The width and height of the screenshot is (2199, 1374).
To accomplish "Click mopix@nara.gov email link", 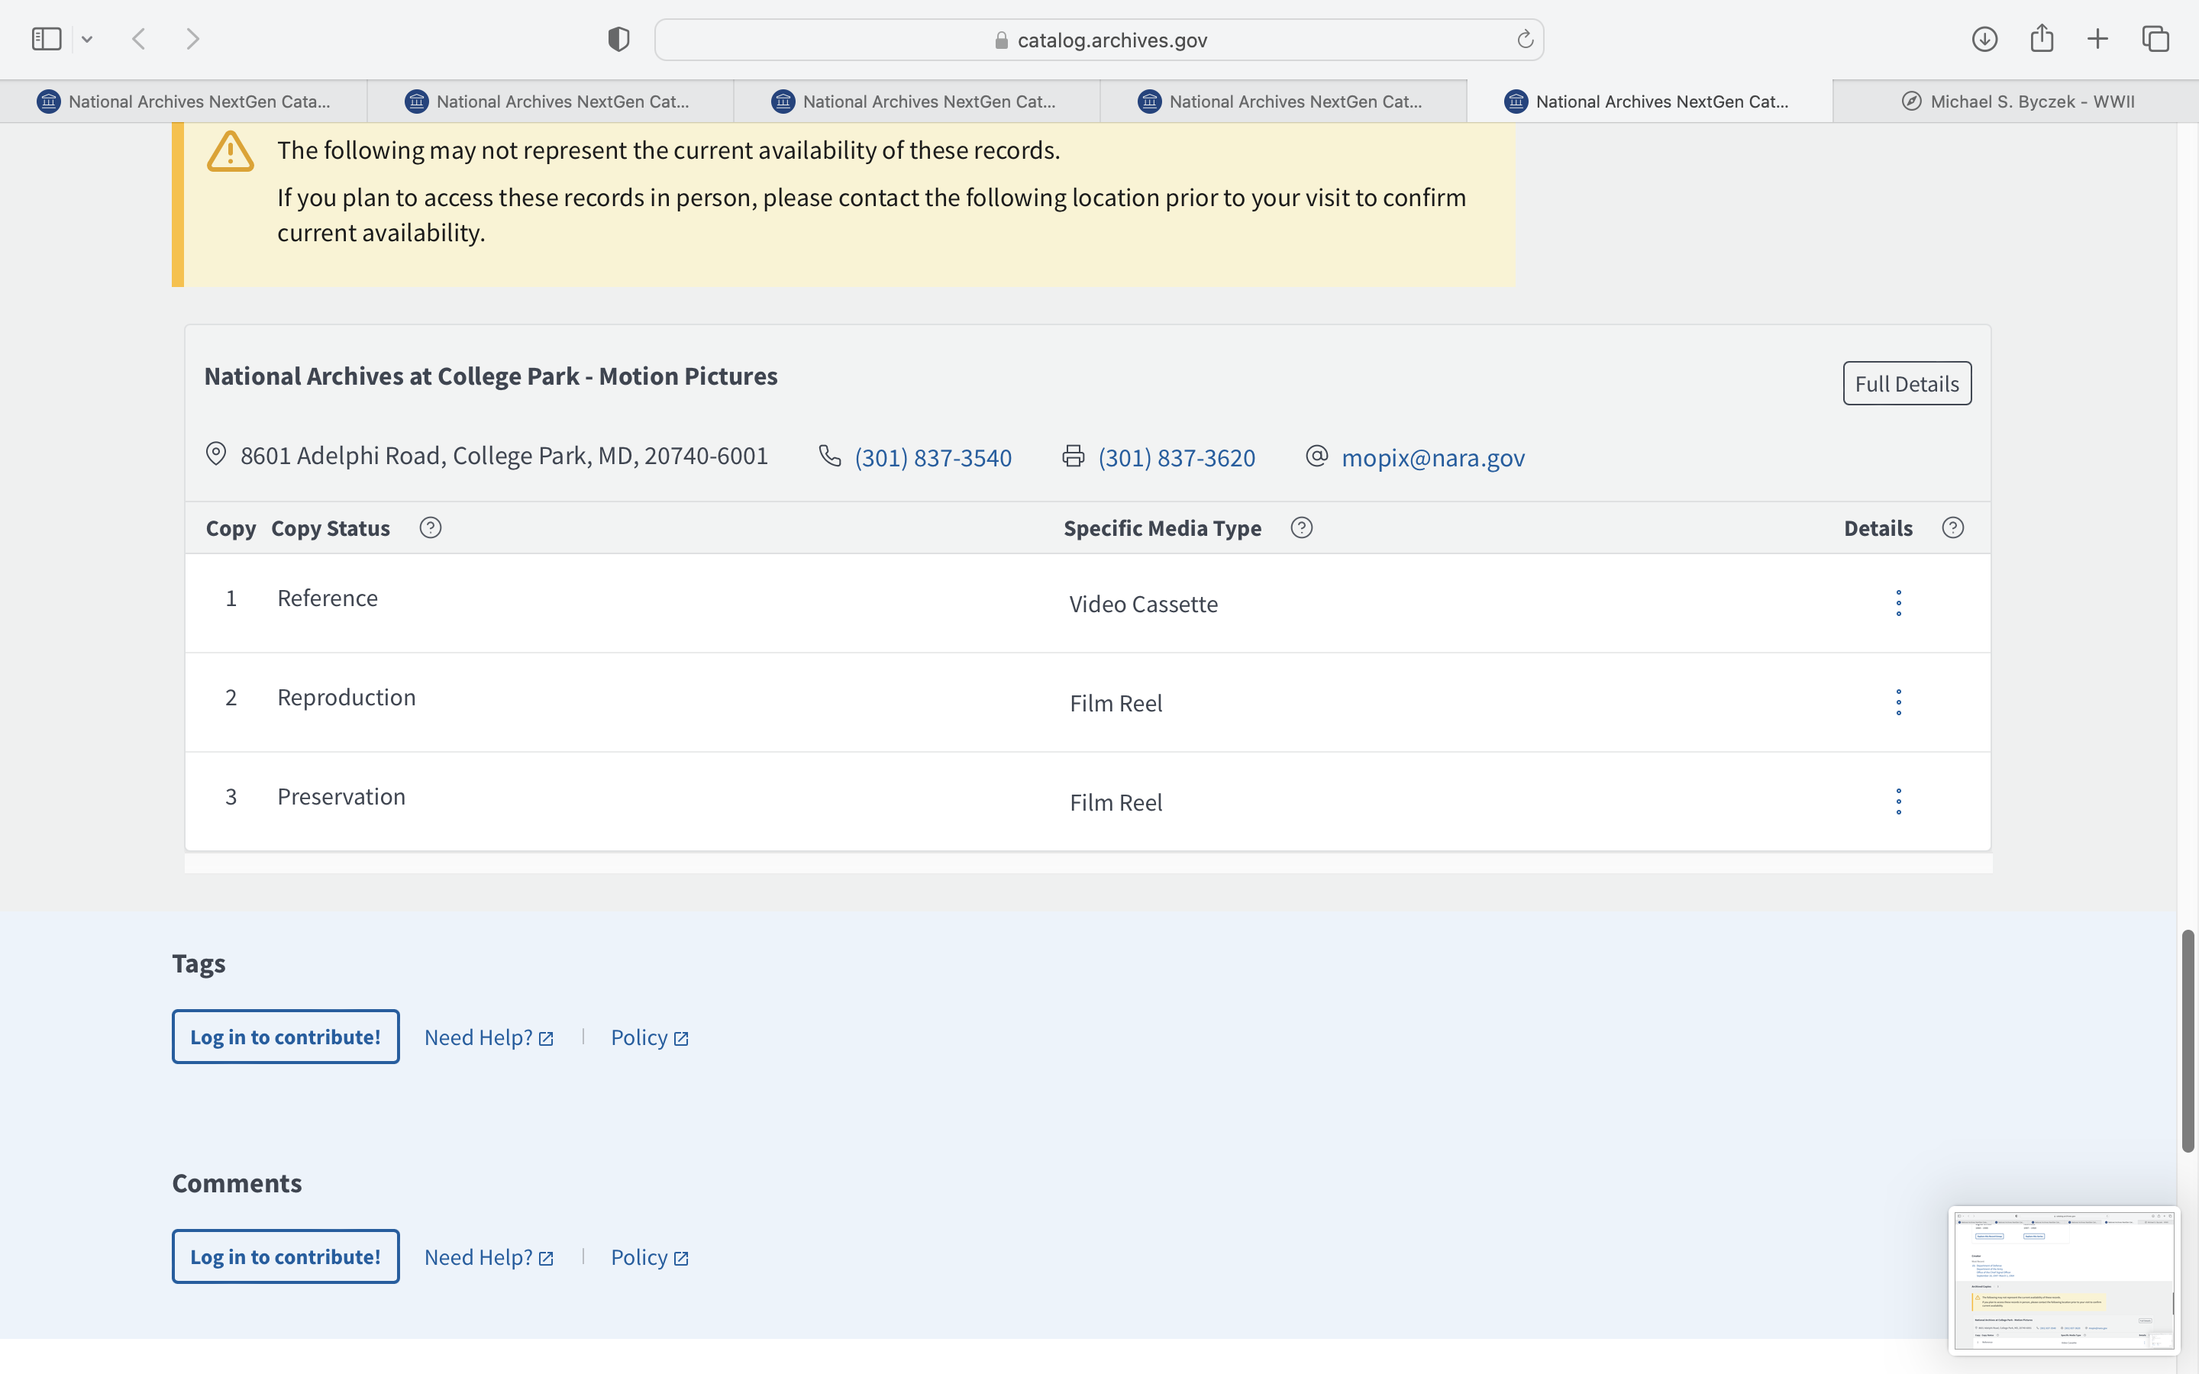I will pos(1432,458).
